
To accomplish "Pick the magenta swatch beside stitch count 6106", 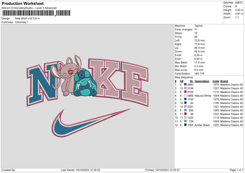I will (185, 92).
